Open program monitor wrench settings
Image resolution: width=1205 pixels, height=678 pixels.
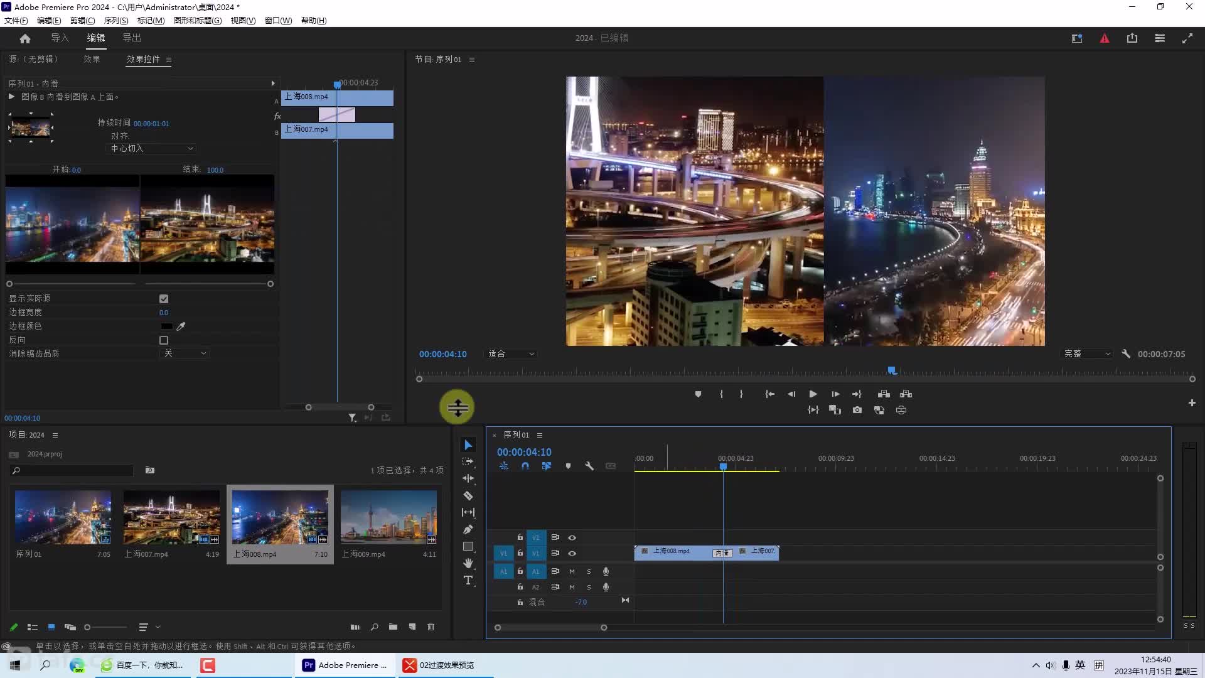(x=1126, y=354)
